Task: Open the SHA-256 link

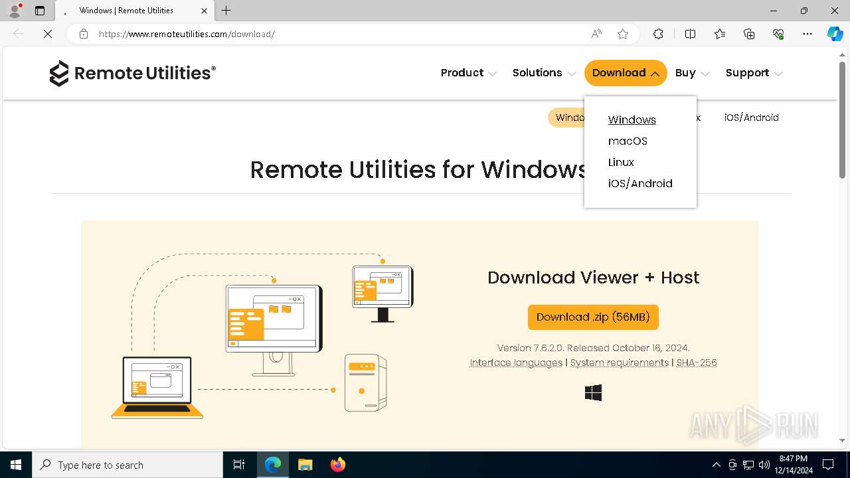Action: click(697, 362)
